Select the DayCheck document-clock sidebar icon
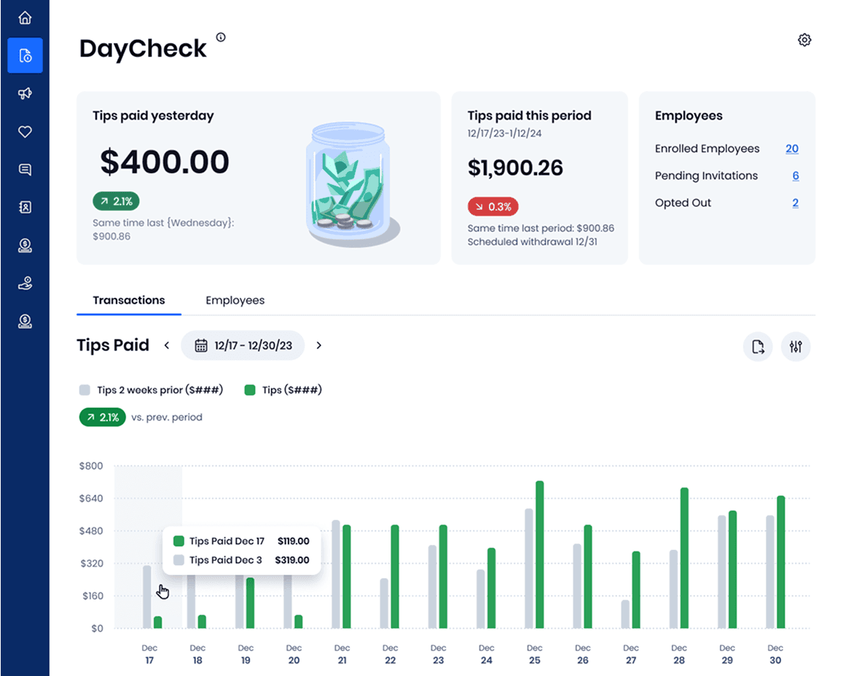867x676 pixels. pos(25,55)
